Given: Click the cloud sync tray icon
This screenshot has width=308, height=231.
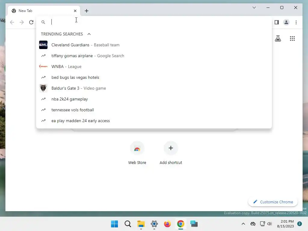Looking at the screenshot, I should tap(253, 224).
